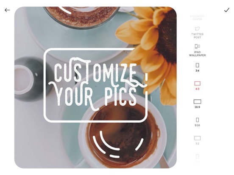Choose the faded portrait ratio at list bottom
The width and height of the screenshot is (234, 175).
tap(197, 156)
